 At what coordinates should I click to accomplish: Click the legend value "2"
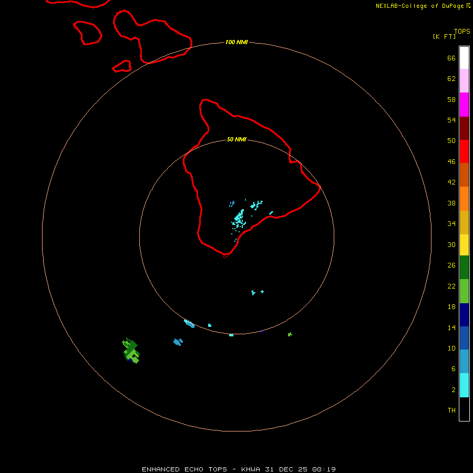pyautogui.click(x=453, y=390)
